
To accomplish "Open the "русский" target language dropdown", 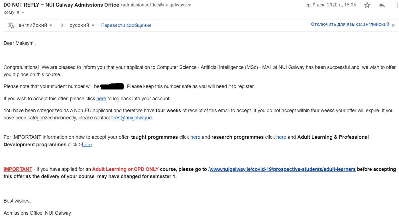I will (82, 25).
